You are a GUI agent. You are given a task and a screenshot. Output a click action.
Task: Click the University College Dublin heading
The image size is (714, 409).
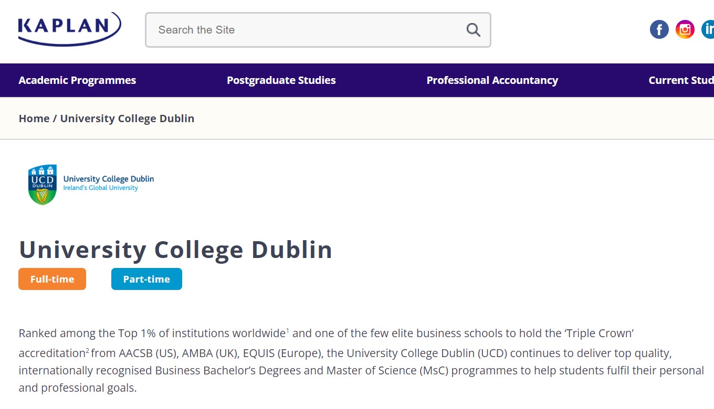[x=175, y=250]
